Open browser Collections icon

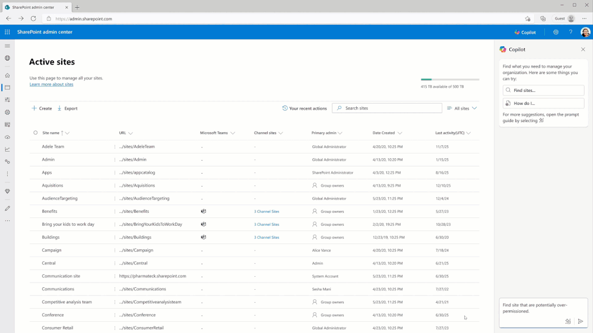(543, 18)
